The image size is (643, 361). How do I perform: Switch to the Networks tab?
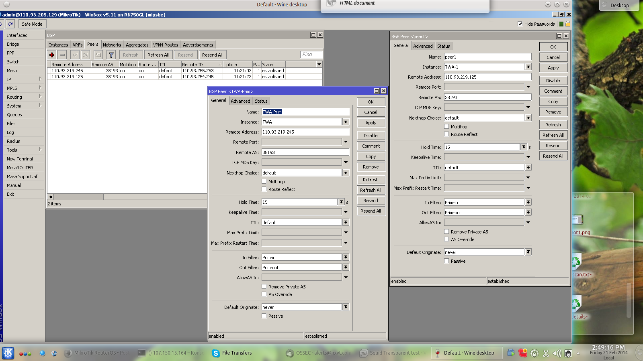coord(112,45)
